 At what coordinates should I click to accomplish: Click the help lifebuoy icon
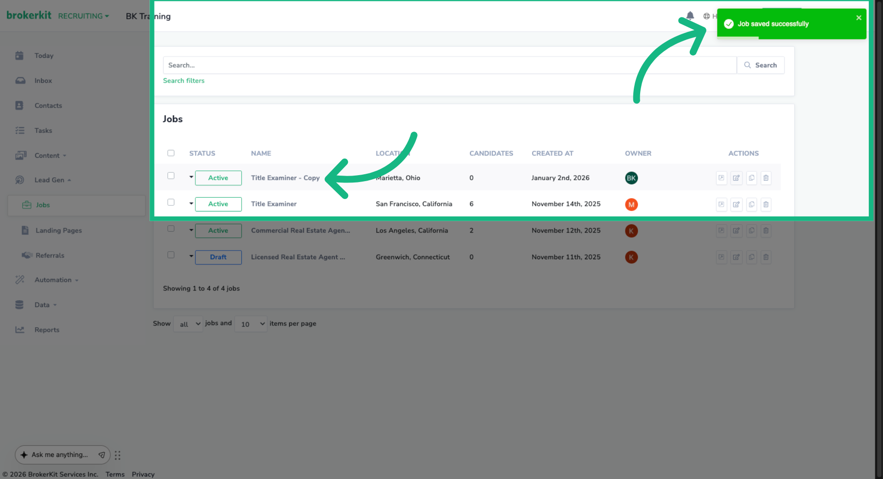[x=706, y=16]
